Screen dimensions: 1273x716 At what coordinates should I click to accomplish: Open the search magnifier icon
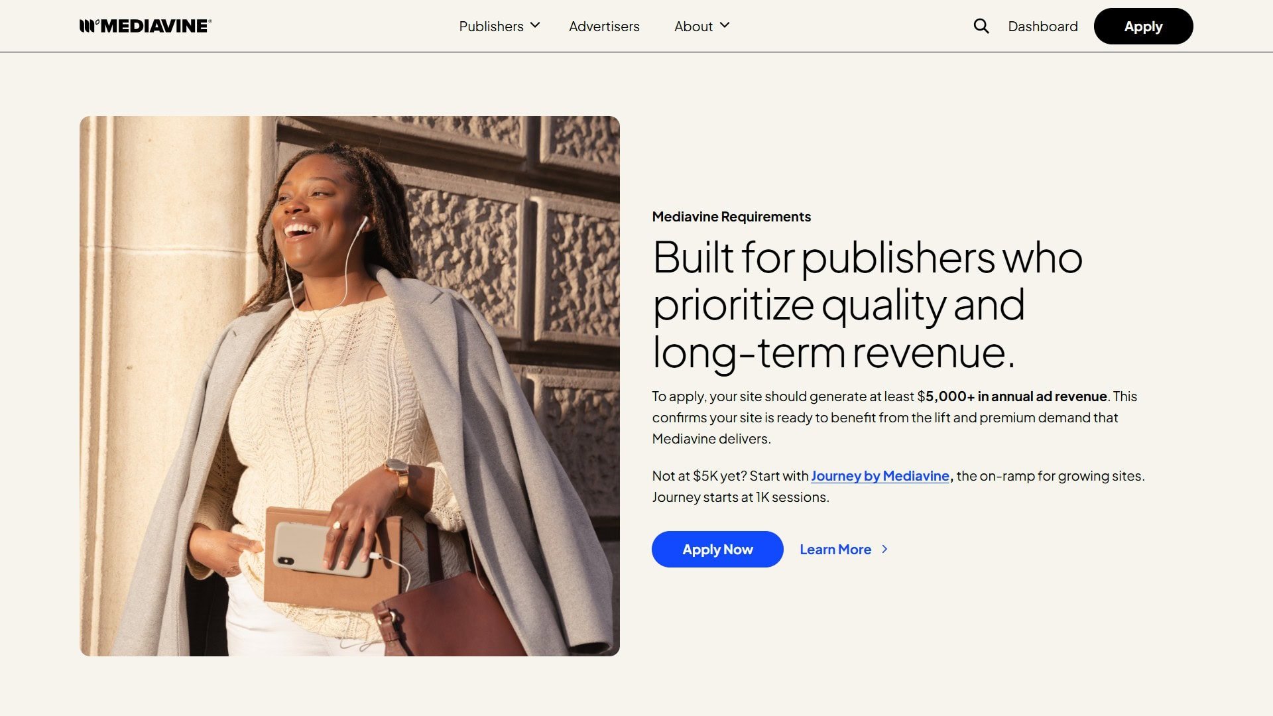point(981,26)
